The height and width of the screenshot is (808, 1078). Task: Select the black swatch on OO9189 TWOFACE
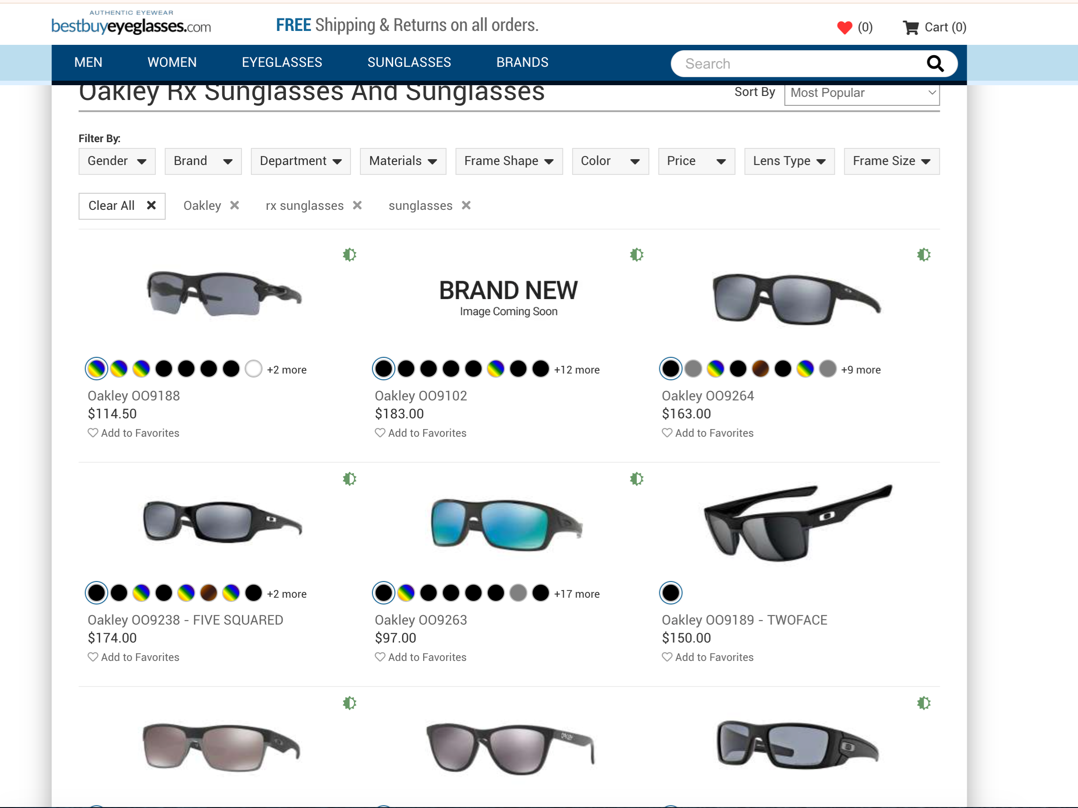[670, 593]
